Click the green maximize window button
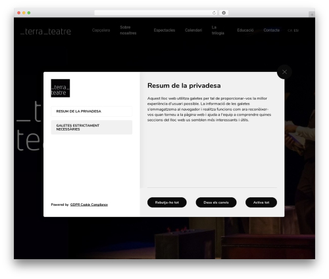 coord(29,13)
